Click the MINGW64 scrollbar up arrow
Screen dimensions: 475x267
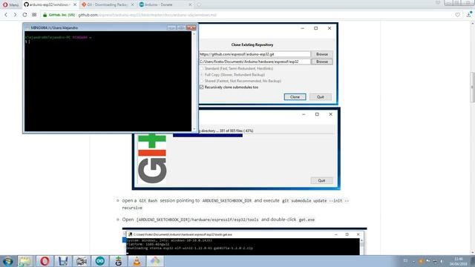point(194,33)
